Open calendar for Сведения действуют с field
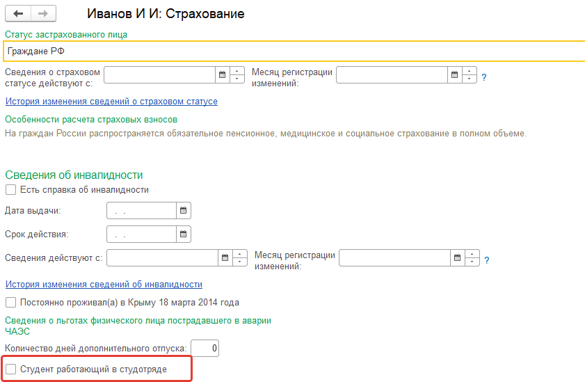The height and width of the screenshot is (382, 585). 225,257
